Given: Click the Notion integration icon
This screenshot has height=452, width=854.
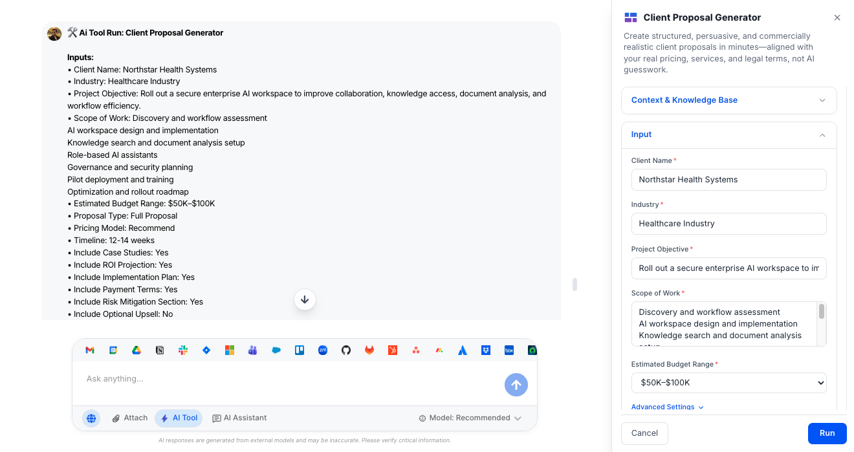Looking at the screenshot, I should [160, 350].
